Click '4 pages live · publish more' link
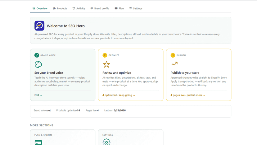 point(188,95)
